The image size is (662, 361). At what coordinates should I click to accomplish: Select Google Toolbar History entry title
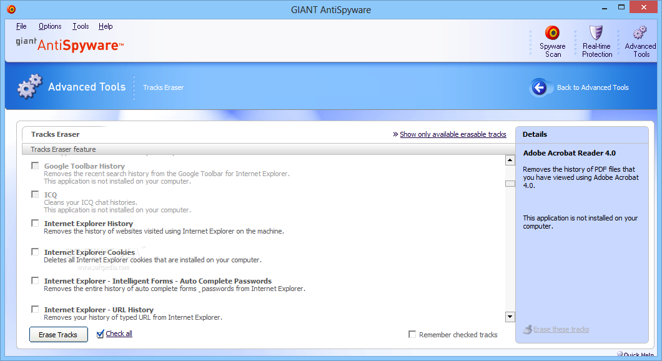(x=84, y=166)
